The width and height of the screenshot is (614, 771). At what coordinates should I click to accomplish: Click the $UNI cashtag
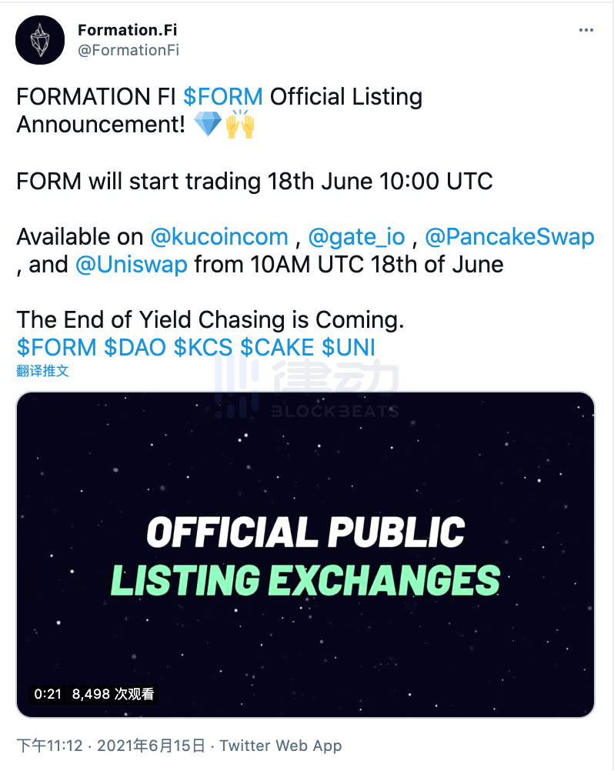(349, 347)
